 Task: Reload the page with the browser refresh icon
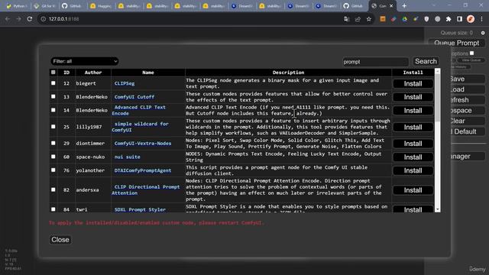tap(30, 19)
